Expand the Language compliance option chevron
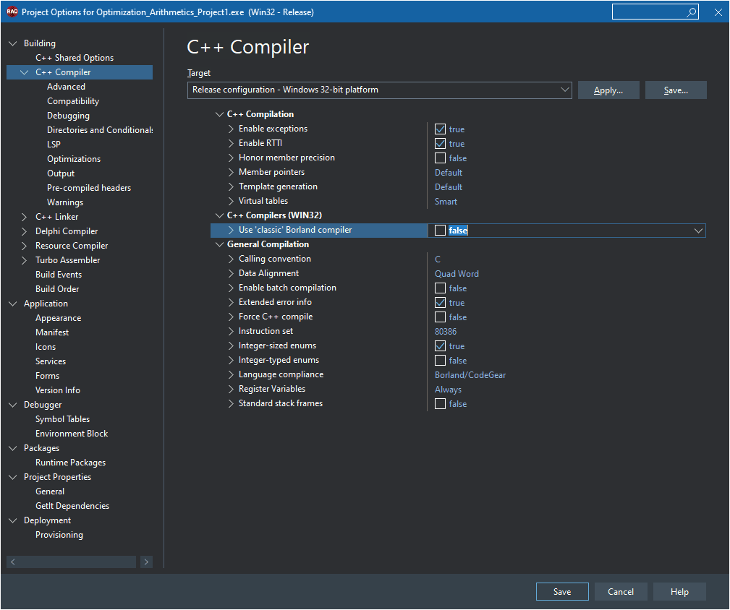This screenshot has width=730, height=610. pos(231,374)
